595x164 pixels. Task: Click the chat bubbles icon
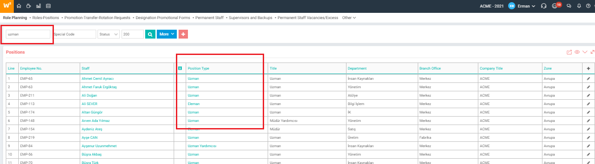tap(569, 6)
